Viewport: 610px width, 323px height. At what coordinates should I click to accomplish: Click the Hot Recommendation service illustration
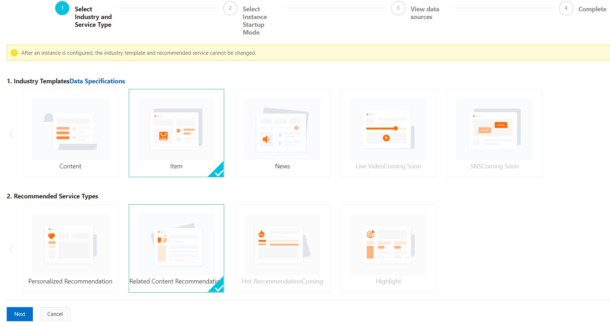coord(282,244)
